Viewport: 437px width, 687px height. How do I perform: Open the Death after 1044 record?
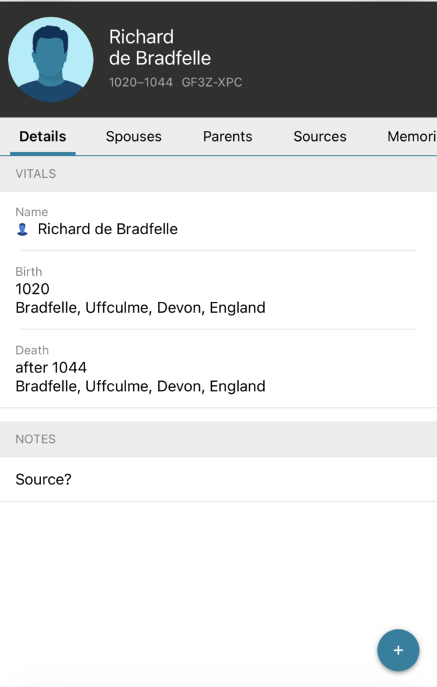click(x=51, y=368)
